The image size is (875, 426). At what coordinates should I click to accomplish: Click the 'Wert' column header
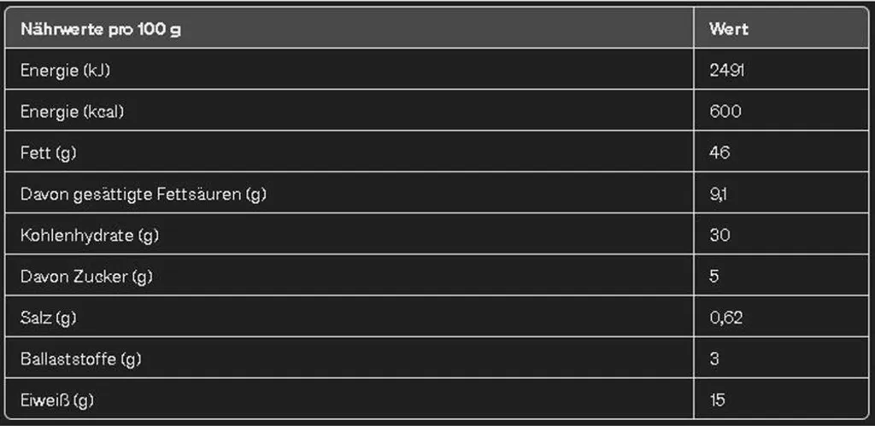[729, 29]
